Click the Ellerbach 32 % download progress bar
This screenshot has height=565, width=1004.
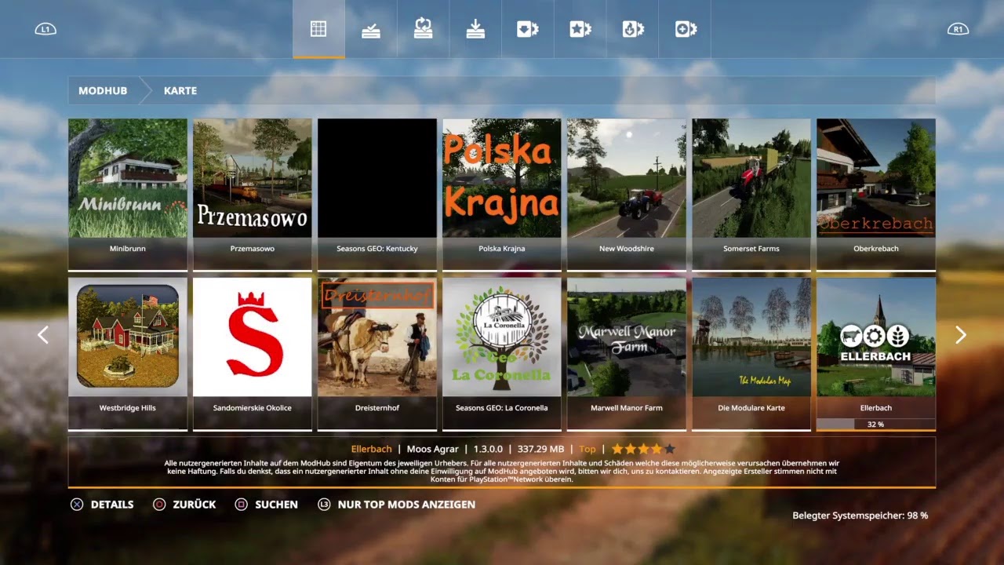point(876,424)
